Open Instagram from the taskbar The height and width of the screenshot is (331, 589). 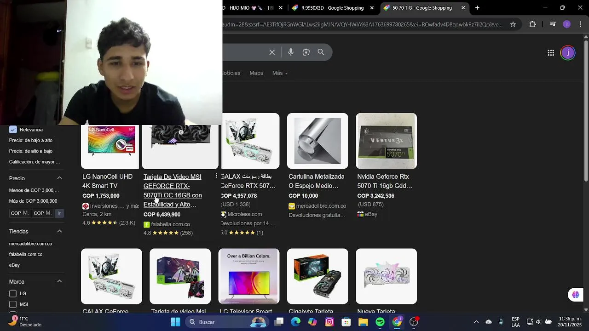329,322
